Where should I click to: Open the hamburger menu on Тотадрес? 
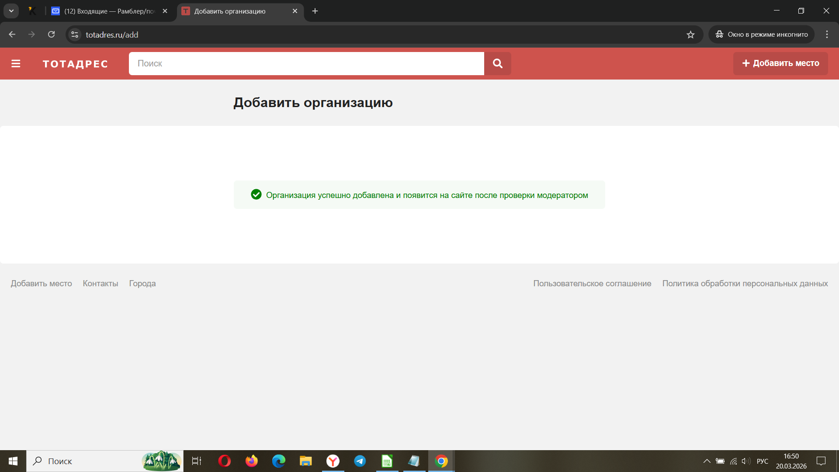pyautogui.click(x=16, y=64)
